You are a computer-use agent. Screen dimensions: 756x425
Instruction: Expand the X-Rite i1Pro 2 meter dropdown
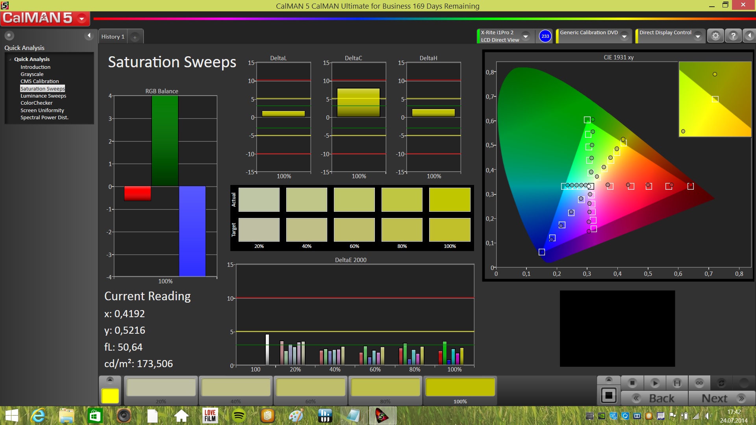[x=525, y=36]
